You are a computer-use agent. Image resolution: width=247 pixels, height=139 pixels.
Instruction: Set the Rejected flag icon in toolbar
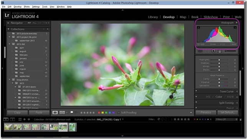coord(76,112)
